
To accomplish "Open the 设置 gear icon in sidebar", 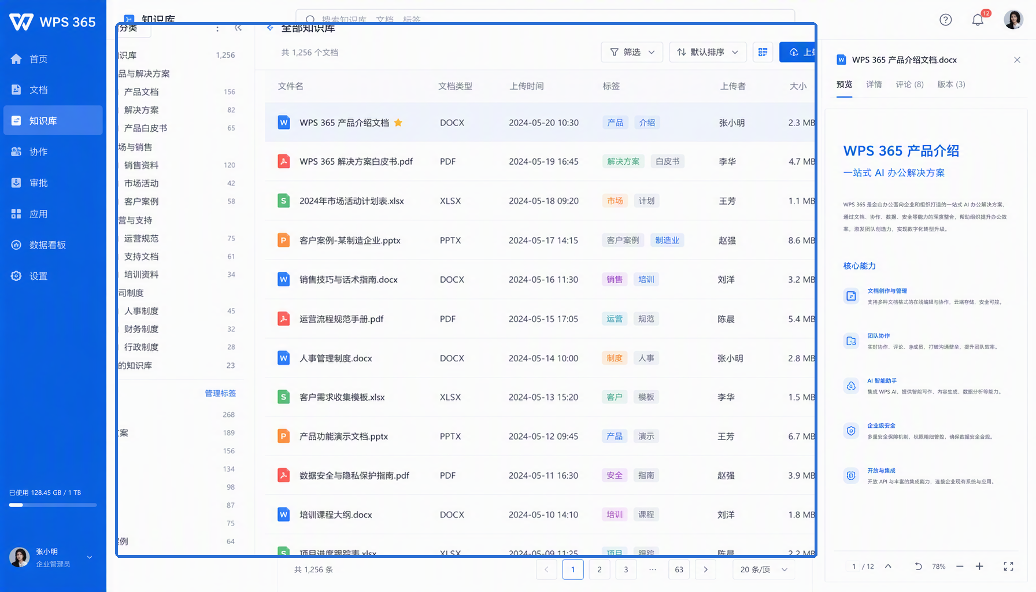I will [x=16, y=276].
